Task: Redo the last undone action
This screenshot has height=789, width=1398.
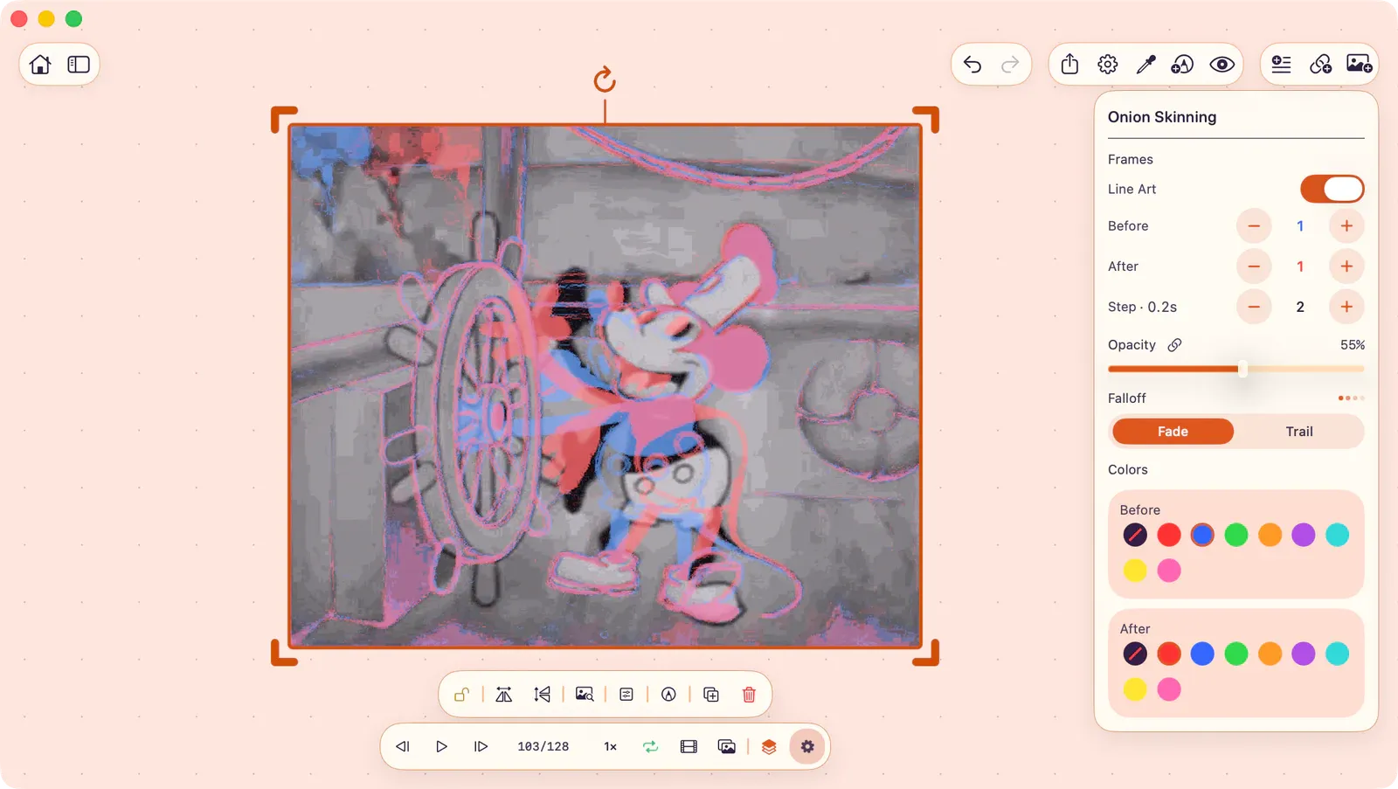Action: click(1010, 64)
